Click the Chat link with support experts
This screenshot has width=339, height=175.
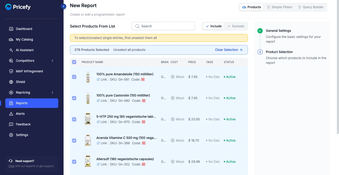click(x=11, y=166)
